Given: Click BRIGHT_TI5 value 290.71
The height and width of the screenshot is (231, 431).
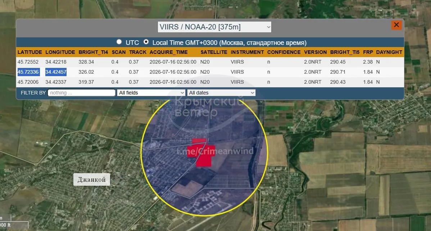Looking at the screenshot, I should (x=337, y=72).
